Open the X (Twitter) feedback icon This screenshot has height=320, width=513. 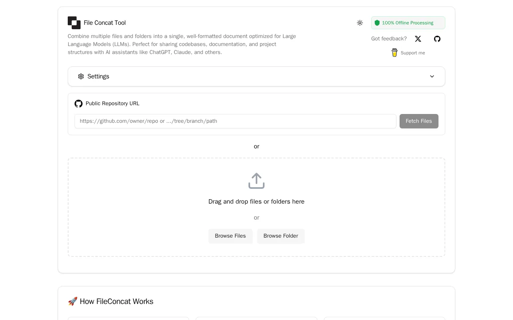(x=418, y=39)
